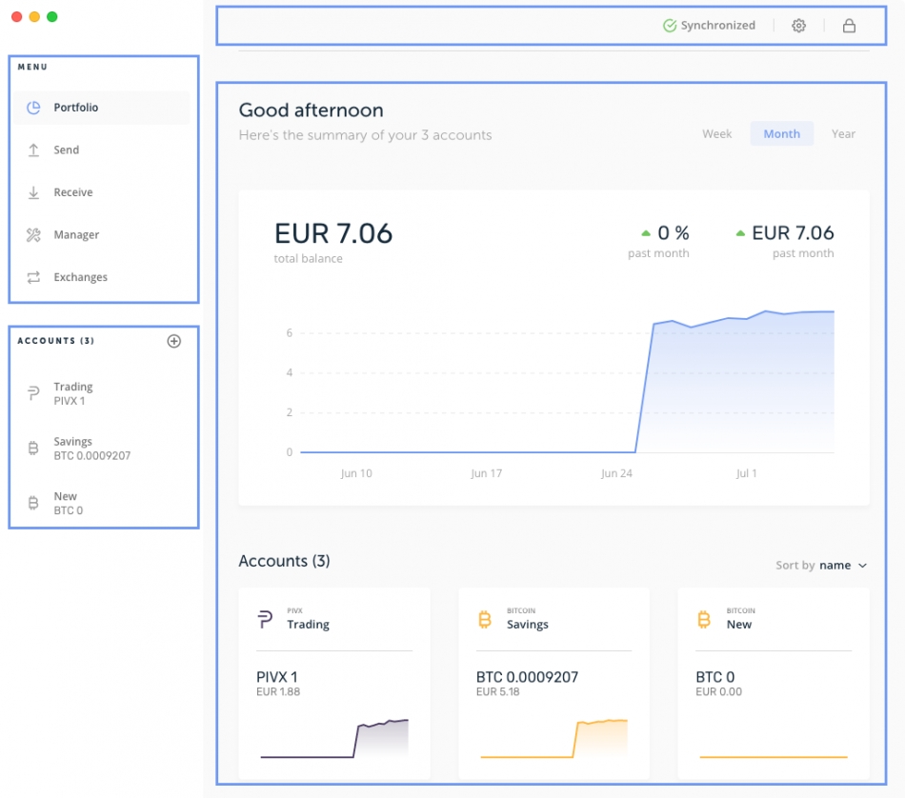Click the orange Bitcoin logo on Savings card
905x798 pixels.
coord(485,619)
